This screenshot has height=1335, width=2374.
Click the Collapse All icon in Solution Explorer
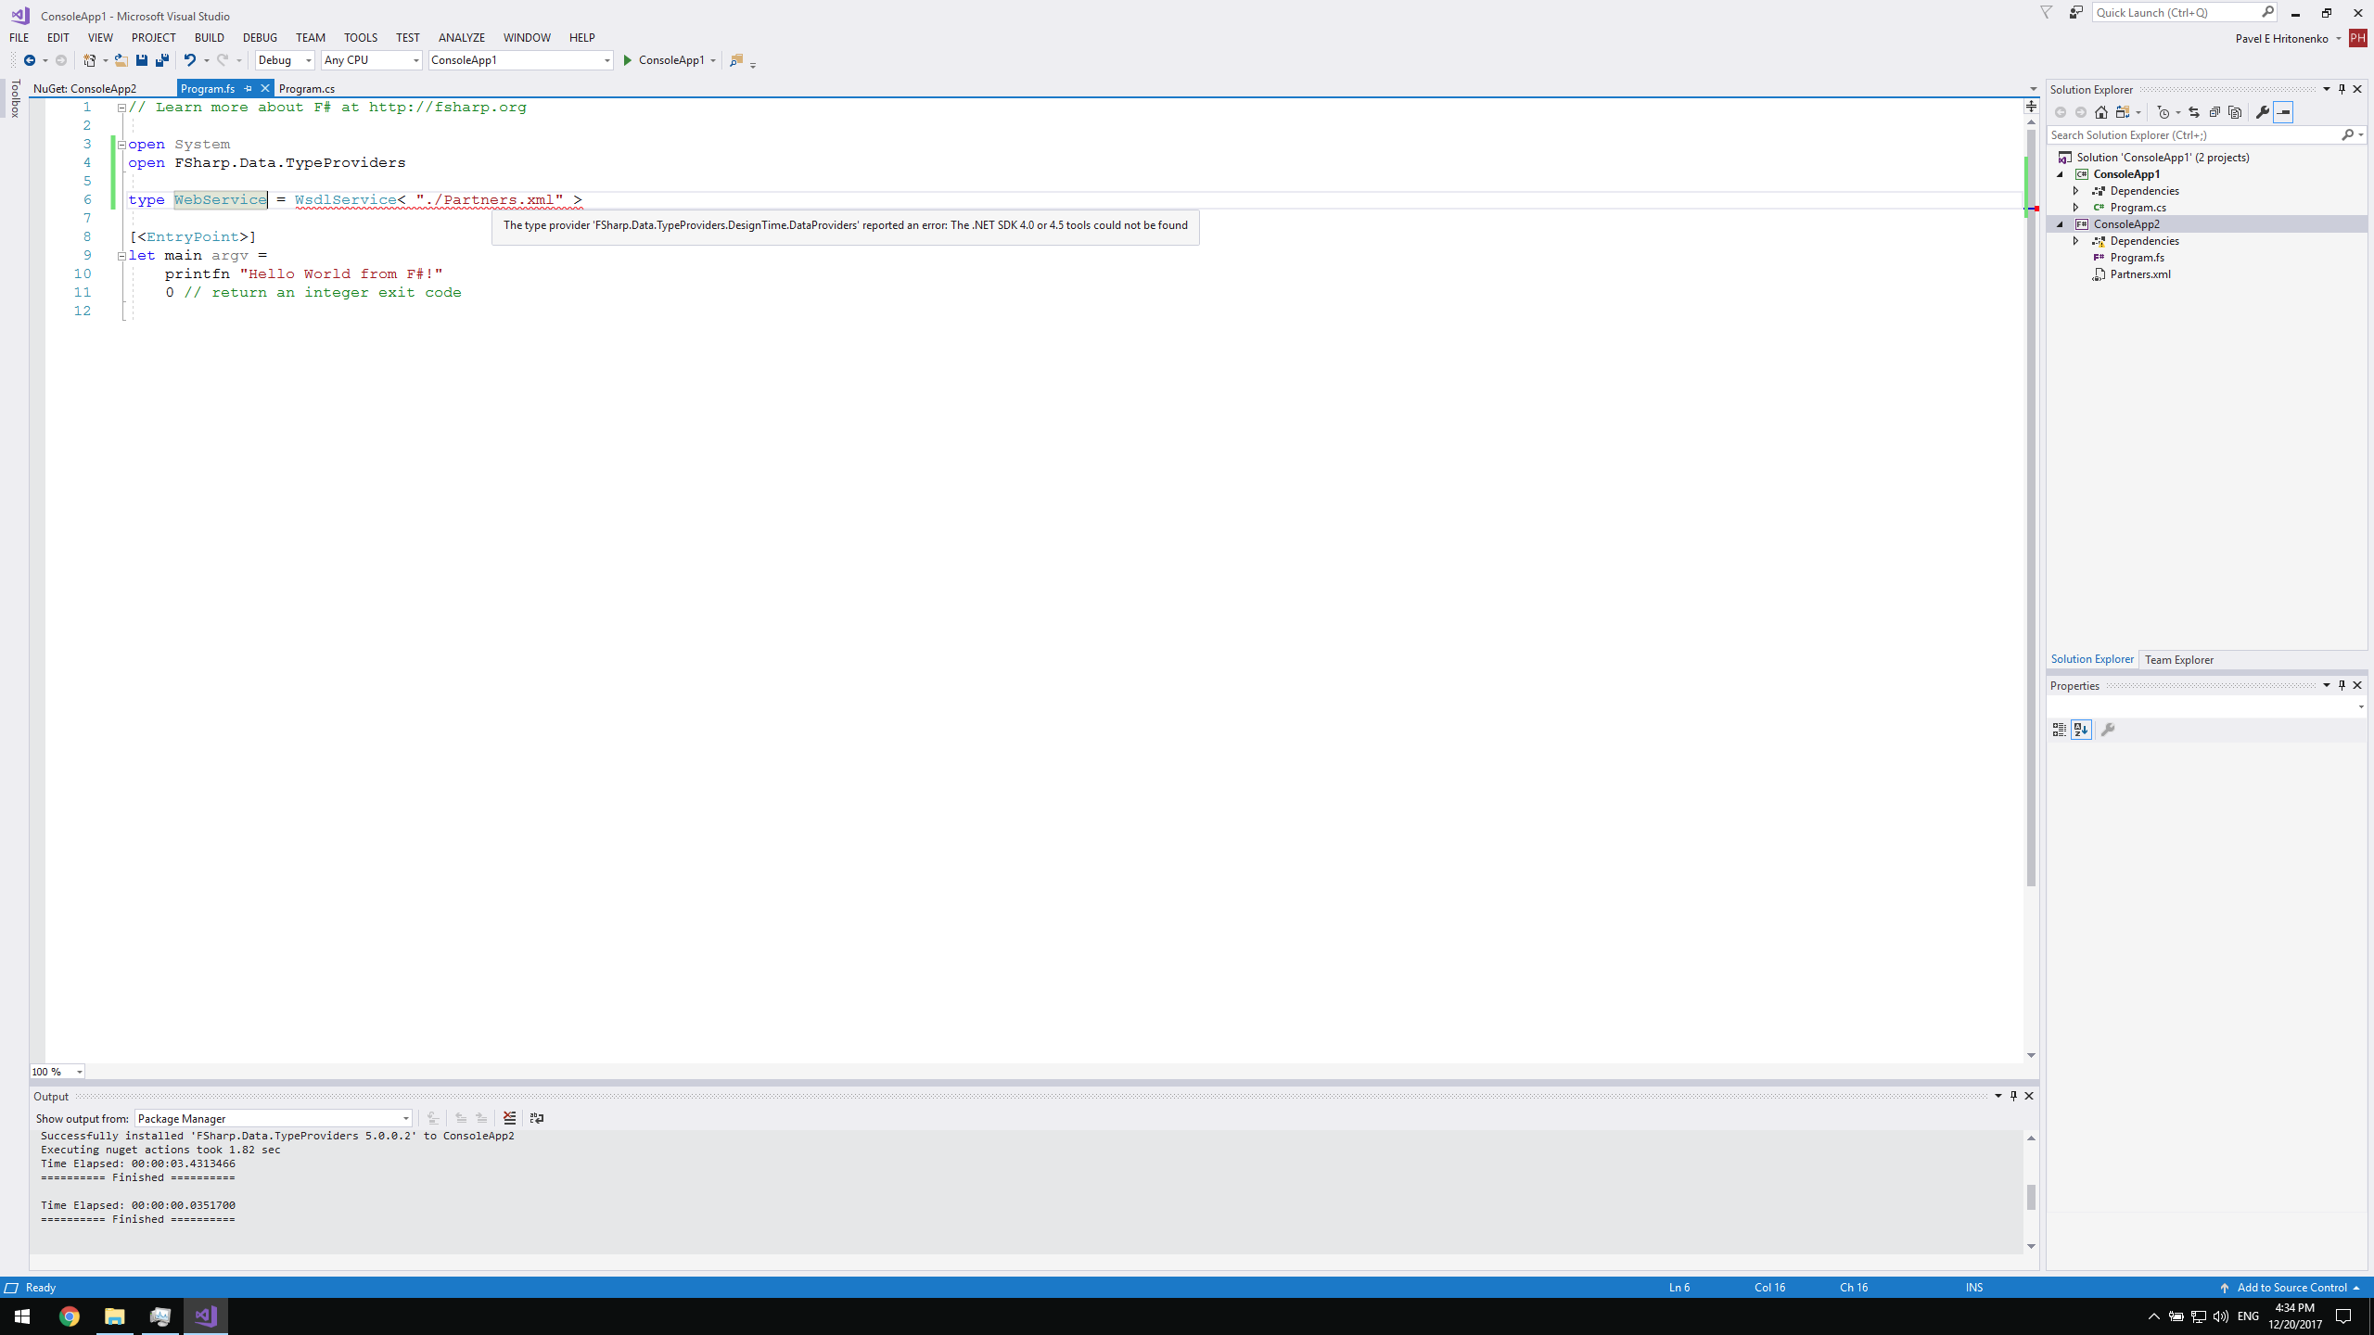tap(2214, 111)
